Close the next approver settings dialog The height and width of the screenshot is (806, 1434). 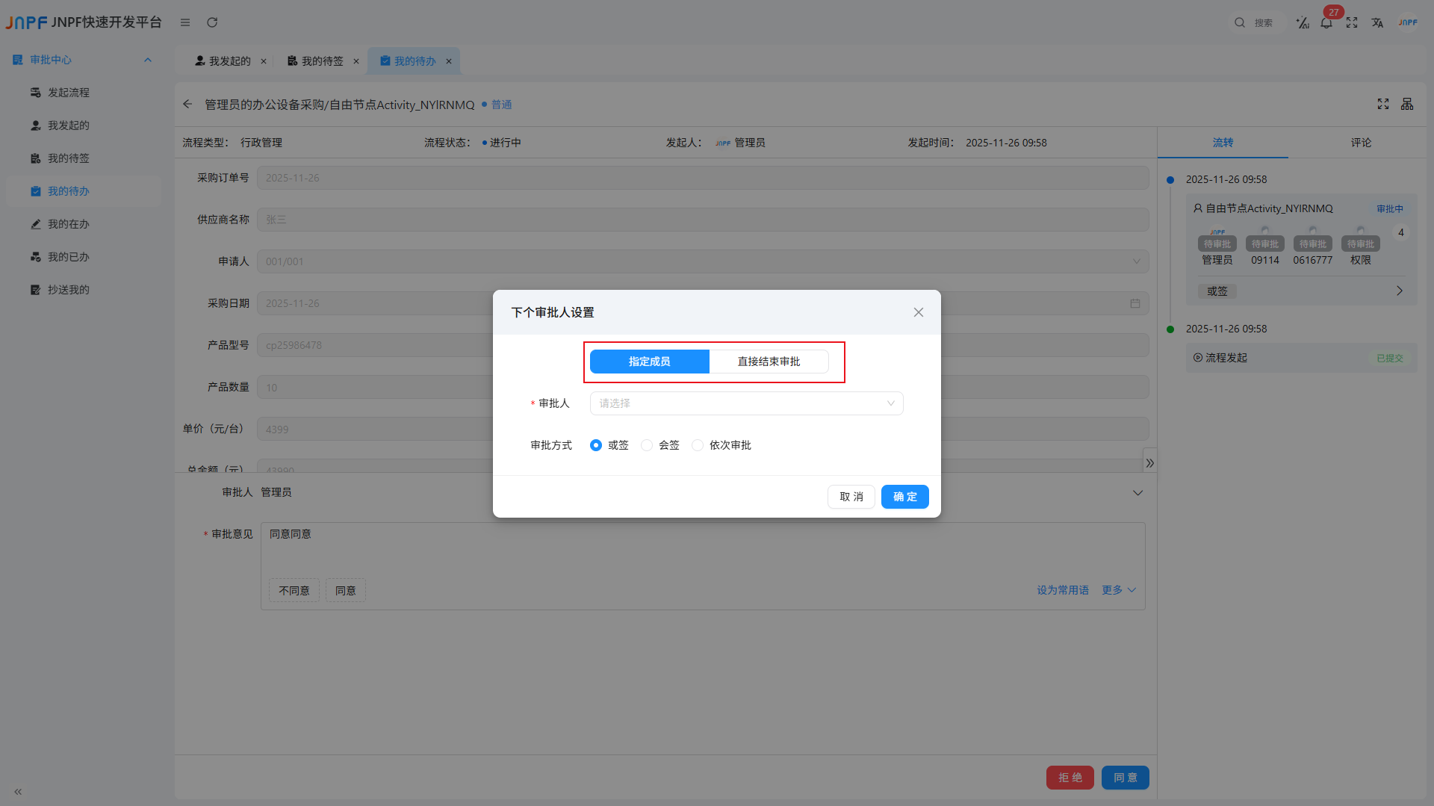pos(918,312)
